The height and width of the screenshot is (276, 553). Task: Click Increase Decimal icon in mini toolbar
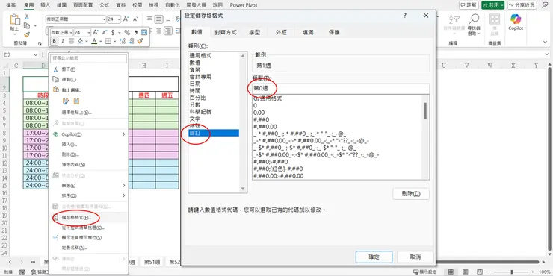tap(123, 41)
